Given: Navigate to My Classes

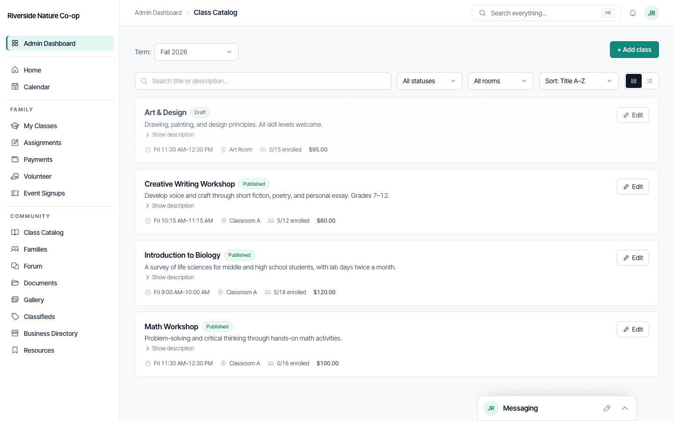Looking at the screenshot, I should (x=60, y=126).
